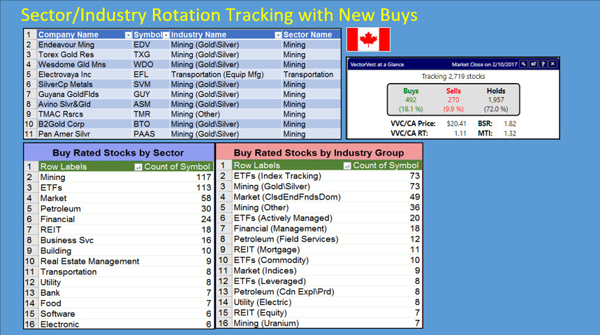Select the TMAC Rsrcs company cell

tap(85, 114)
